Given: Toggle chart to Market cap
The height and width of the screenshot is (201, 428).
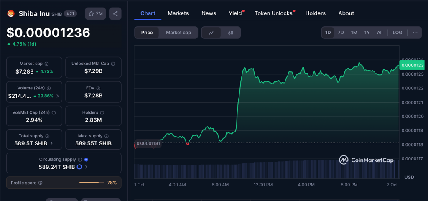Looking at the screenshot, I should coord(178,33).
